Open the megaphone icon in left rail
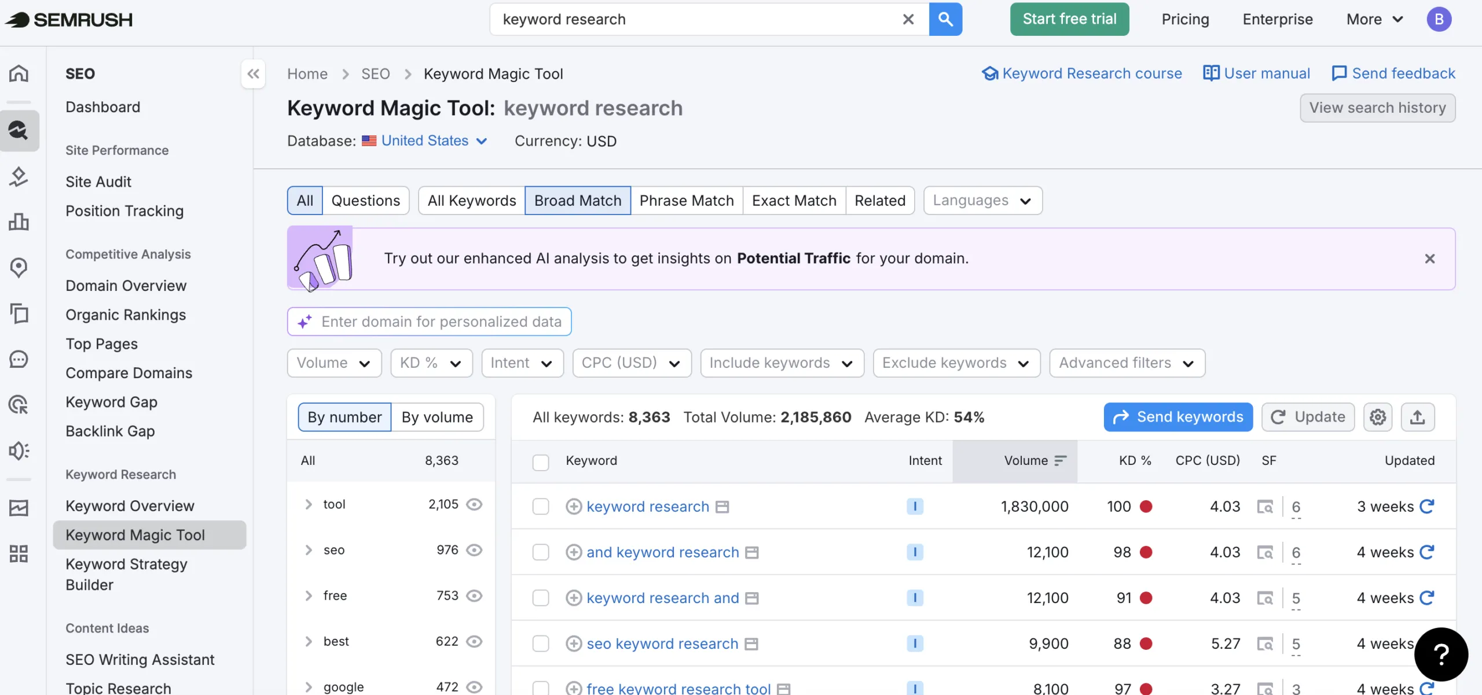This screenshot has width=1482, height=695. click(19, 450)
